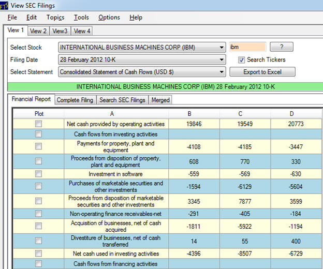Image resolution: width=323 pixels, height=269 pixels.
Task: Click the application icon in title bar
Action: (x=4, y=5)
